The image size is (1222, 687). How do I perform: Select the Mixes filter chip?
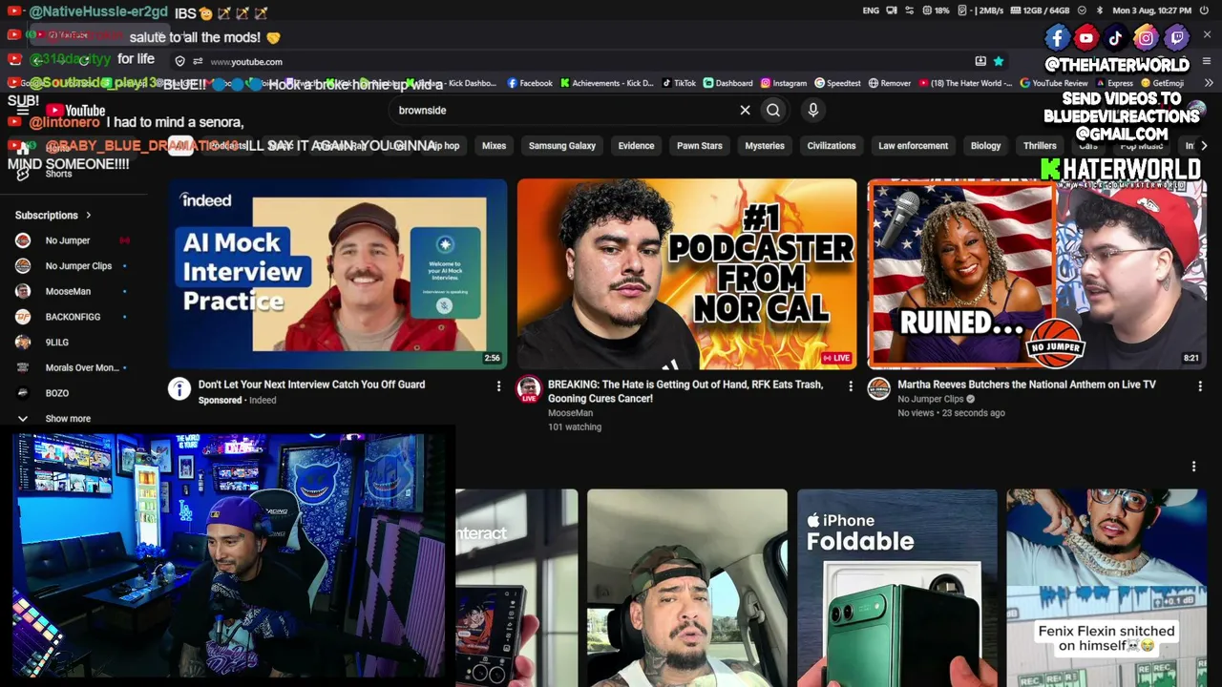(494, 146)
